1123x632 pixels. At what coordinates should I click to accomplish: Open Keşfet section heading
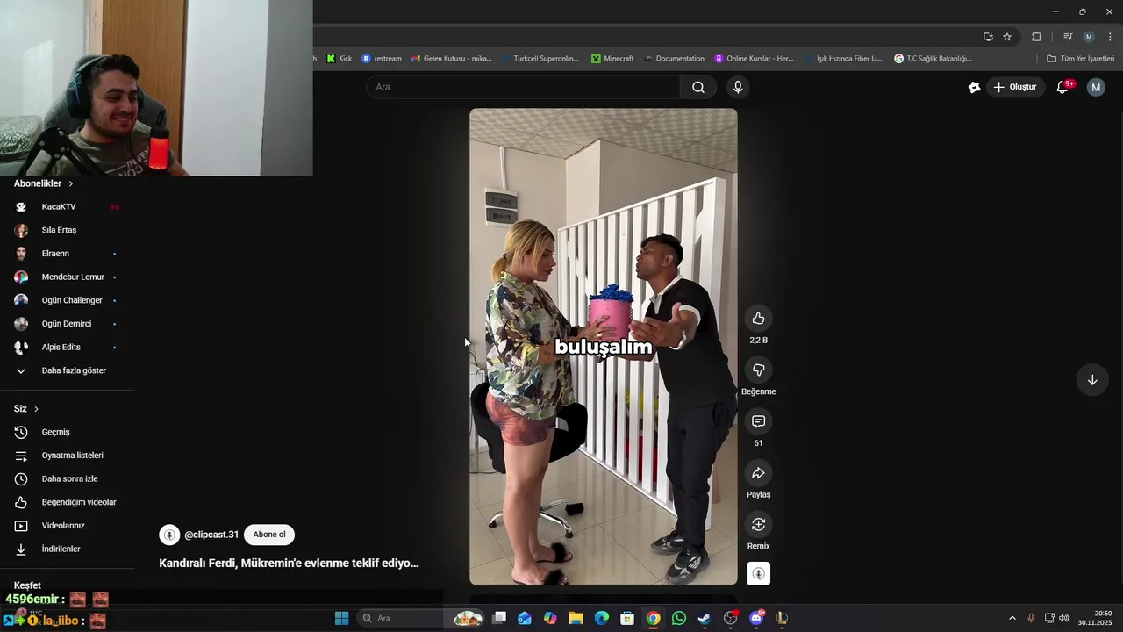click(x=27, y=585)
